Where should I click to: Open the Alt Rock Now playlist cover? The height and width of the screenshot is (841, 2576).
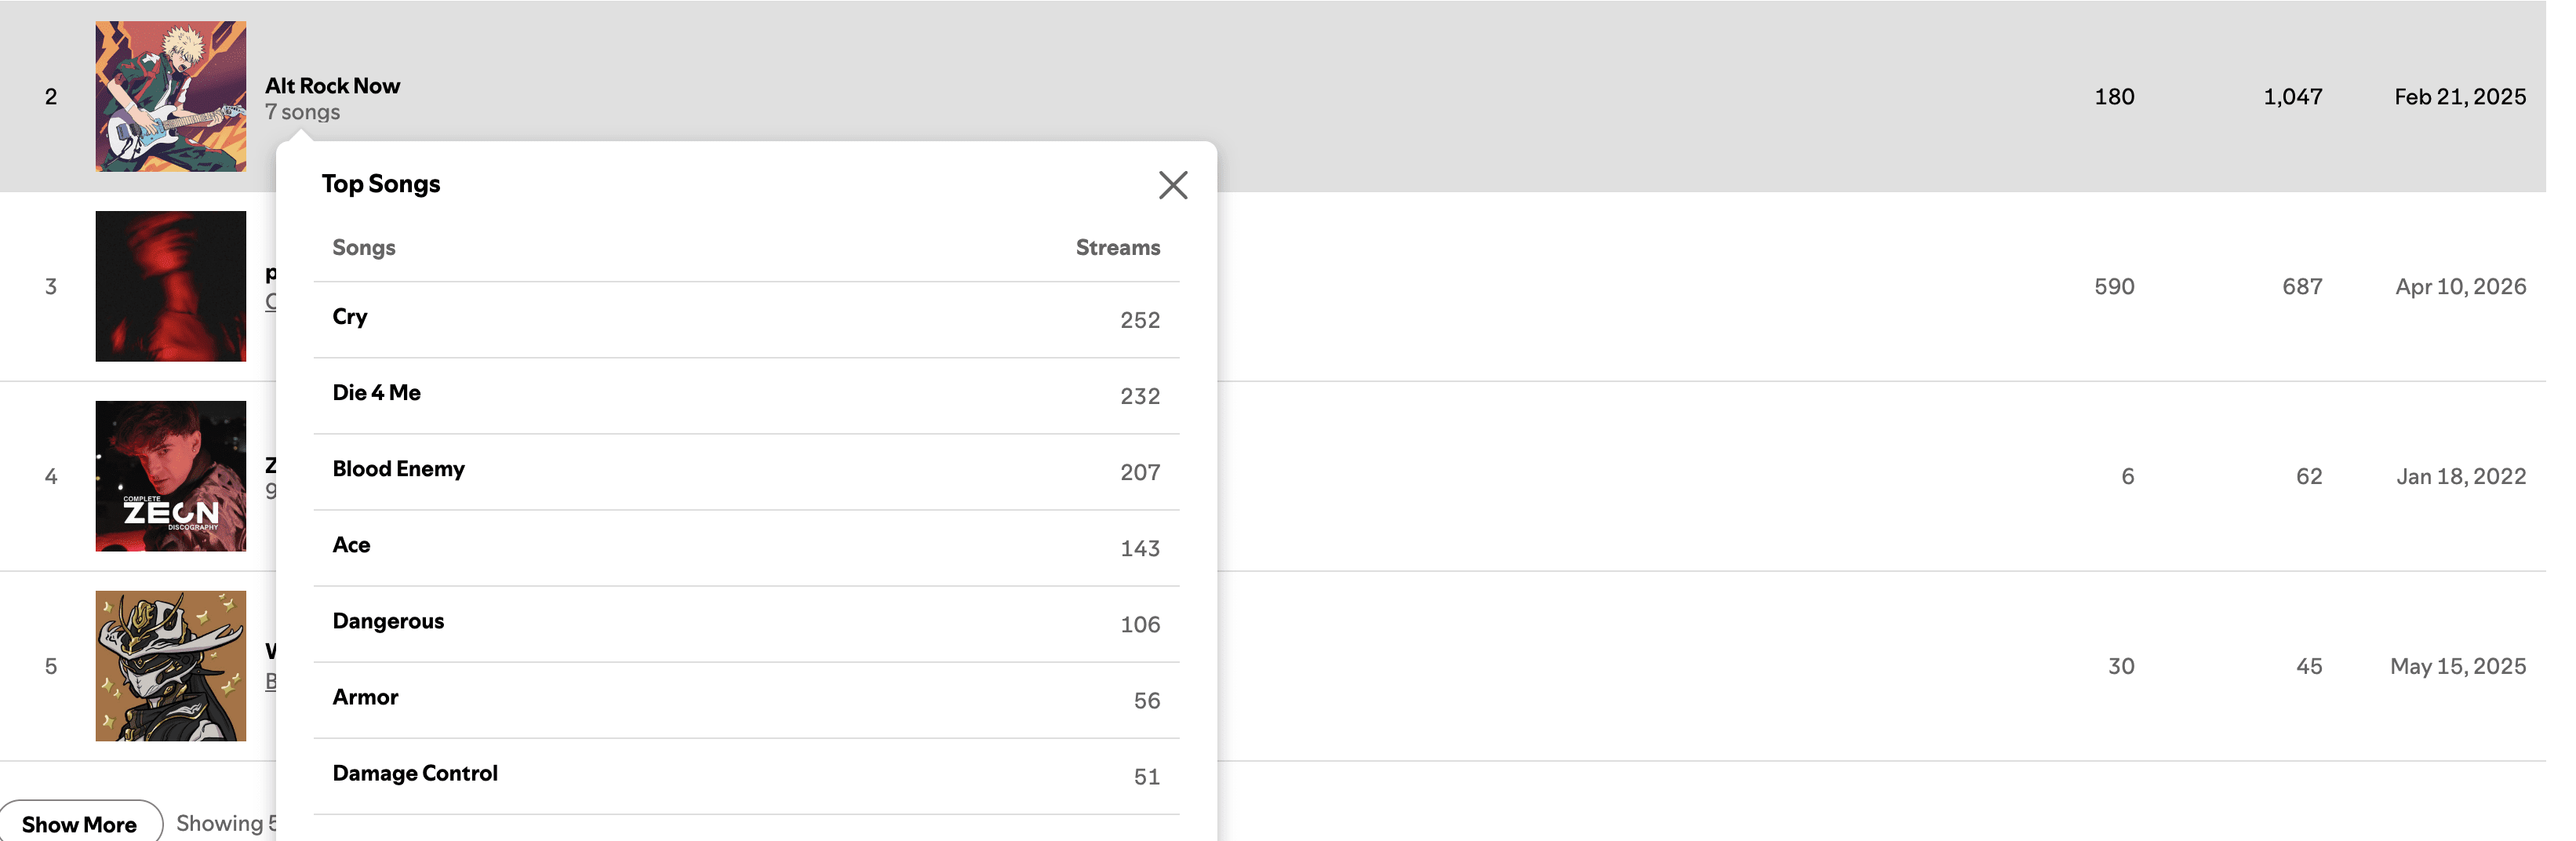coord(171,96)
